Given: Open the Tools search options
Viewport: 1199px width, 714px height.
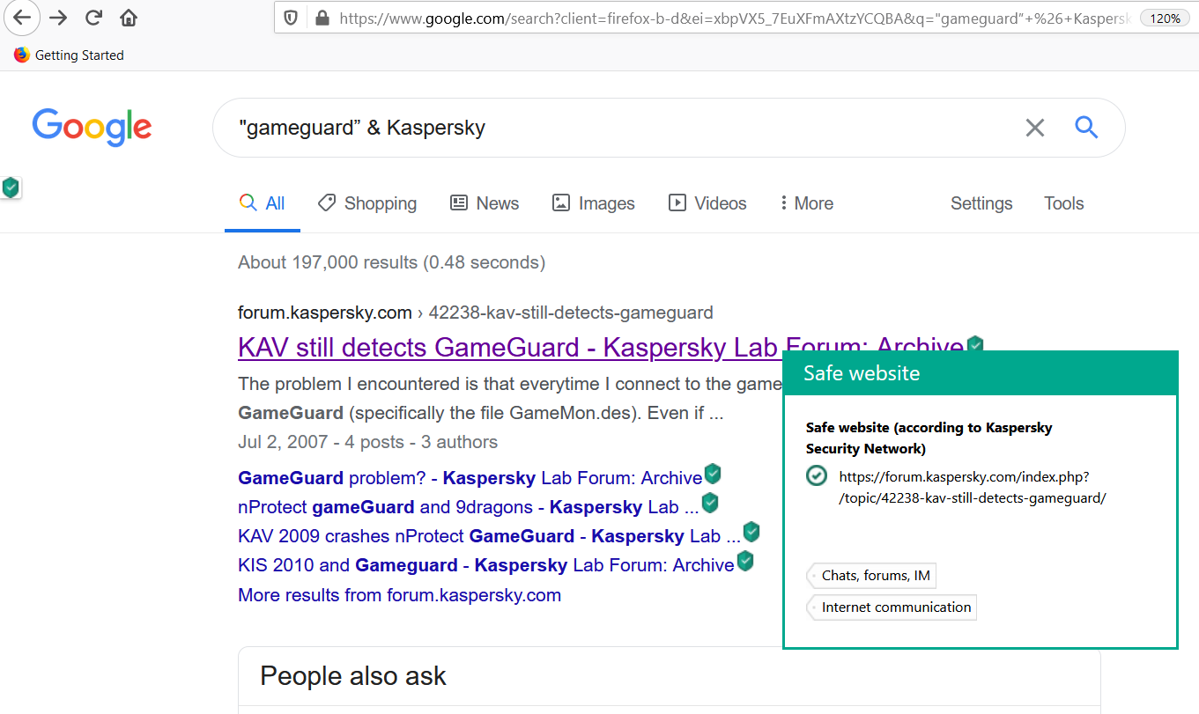Looking at the screenshot, I should (1063, 203).
